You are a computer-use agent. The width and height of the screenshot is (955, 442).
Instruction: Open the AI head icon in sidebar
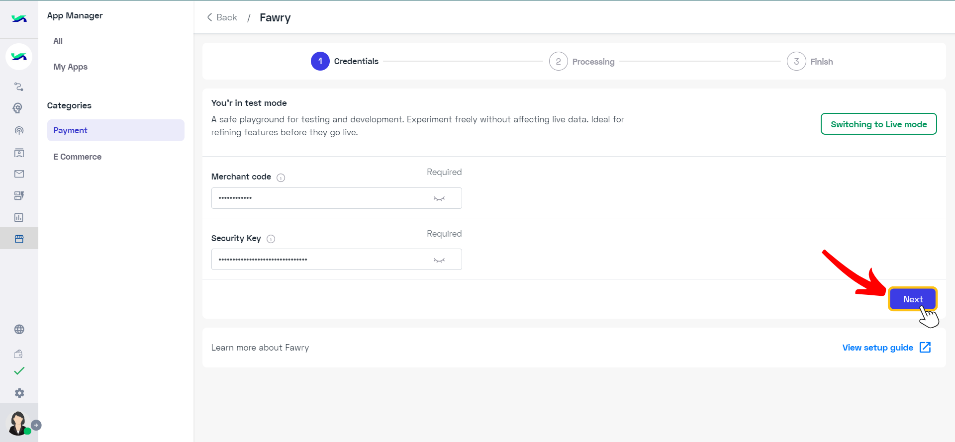tap(19, 108)
